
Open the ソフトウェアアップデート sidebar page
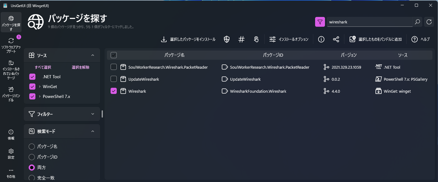11,45
